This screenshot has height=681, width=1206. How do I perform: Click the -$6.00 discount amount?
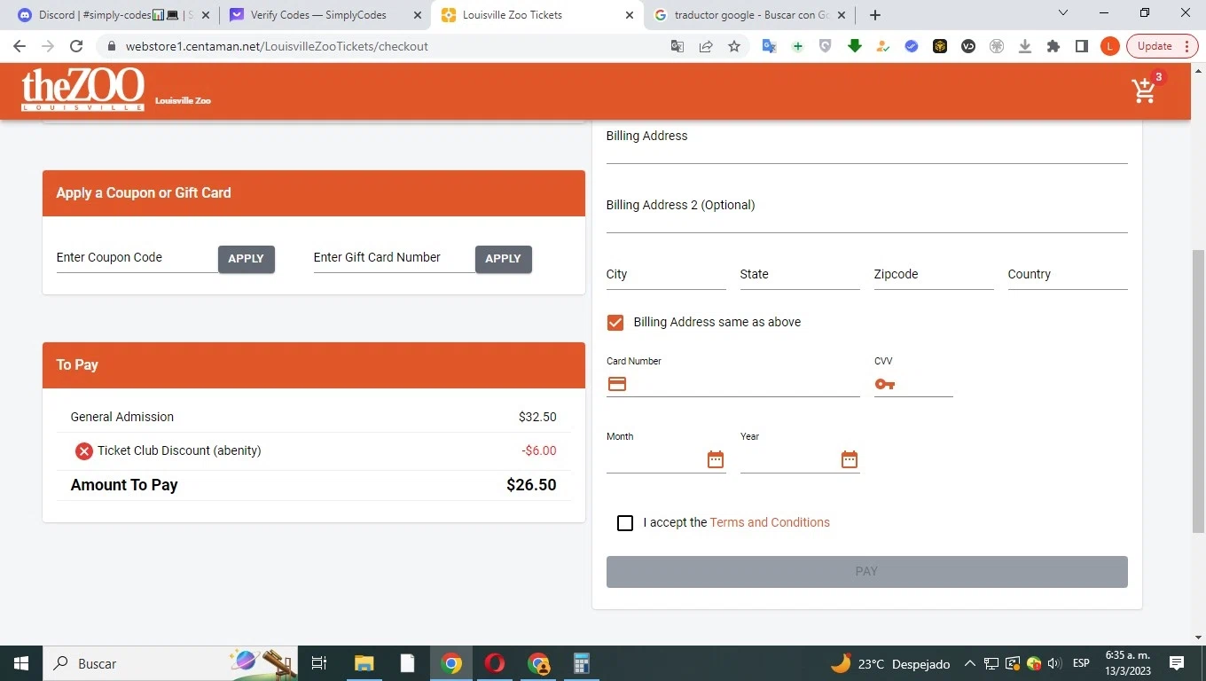[539, 451]
